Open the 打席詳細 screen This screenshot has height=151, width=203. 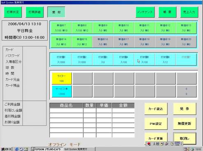click(35, 12)
